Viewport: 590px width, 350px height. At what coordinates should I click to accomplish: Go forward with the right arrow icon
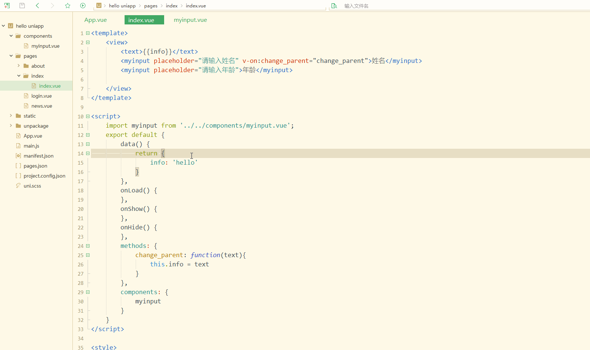tap(52, 6)
